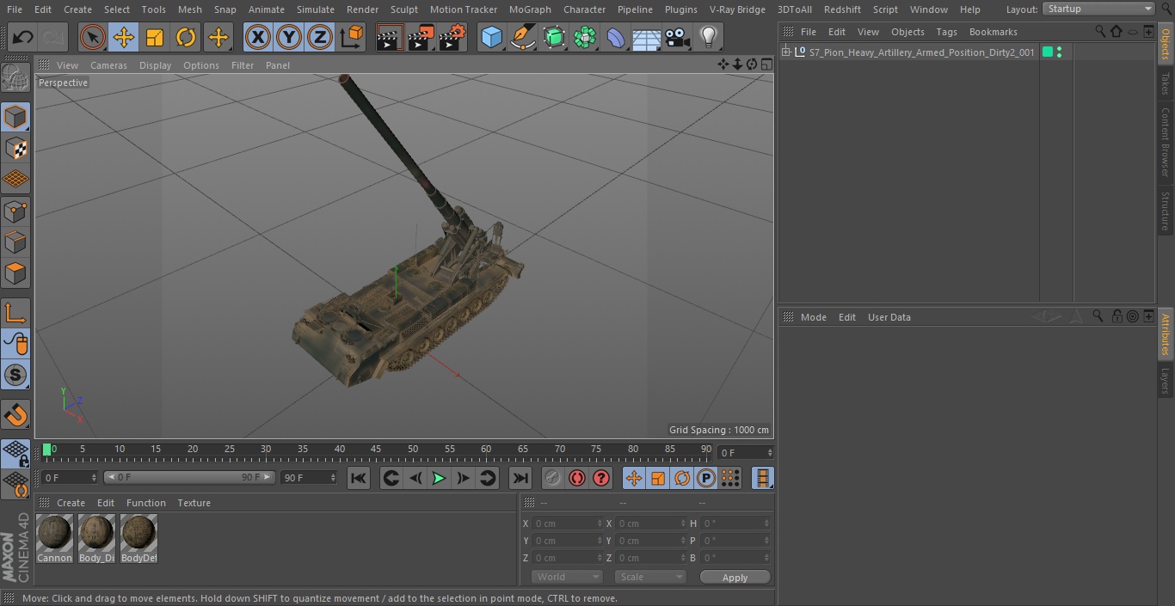Enable Points mode
1175x606 pixels.
pyautogui.click(x=15, y=211)
